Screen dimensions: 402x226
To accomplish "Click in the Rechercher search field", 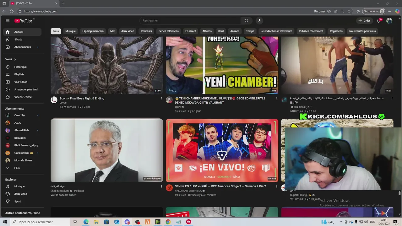I will point(190,21).
